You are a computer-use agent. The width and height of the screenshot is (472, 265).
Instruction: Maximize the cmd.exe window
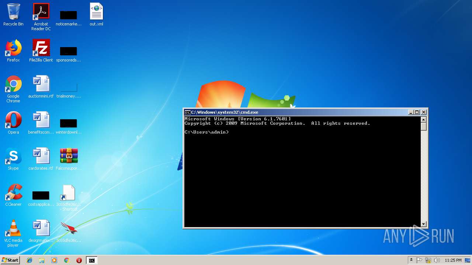(x=417, y=112)
